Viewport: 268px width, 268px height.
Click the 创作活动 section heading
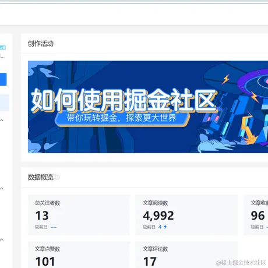point(41,44)
